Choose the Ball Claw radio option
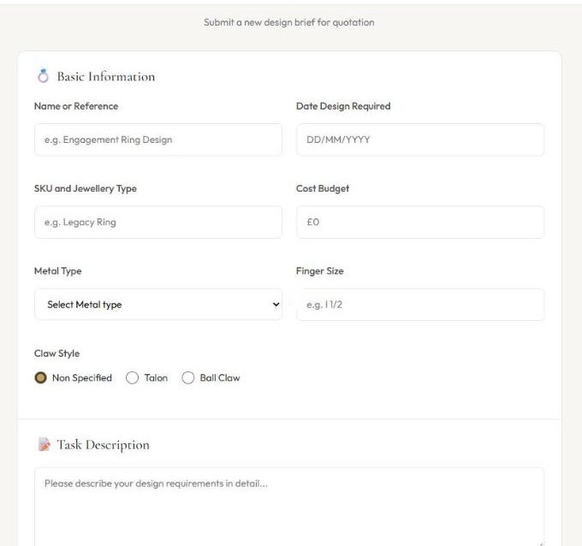Screen dimensions: 582x546 [x=187, y=378]
